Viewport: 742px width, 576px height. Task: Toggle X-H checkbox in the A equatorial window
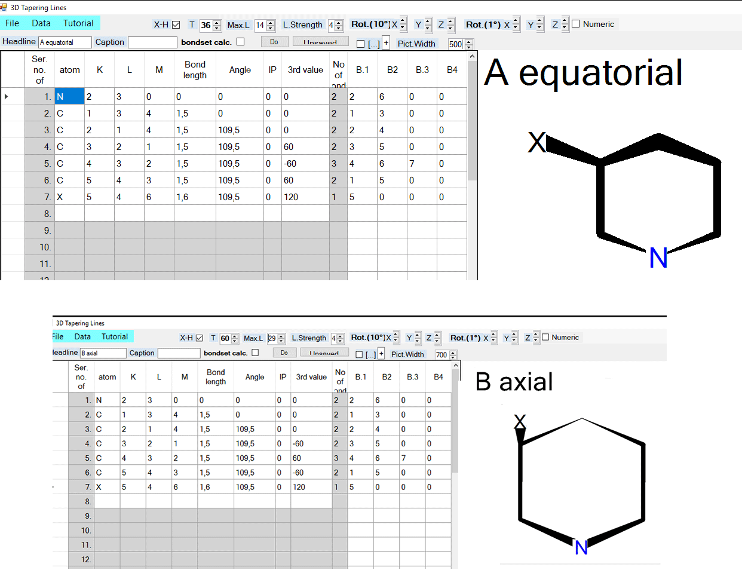(176, 24)
